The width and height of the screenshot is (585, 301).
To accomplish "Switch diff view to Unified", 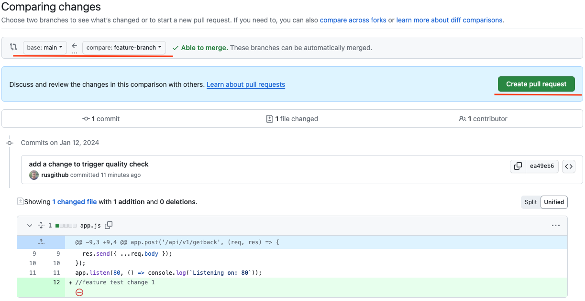I will tap(554, 202).
